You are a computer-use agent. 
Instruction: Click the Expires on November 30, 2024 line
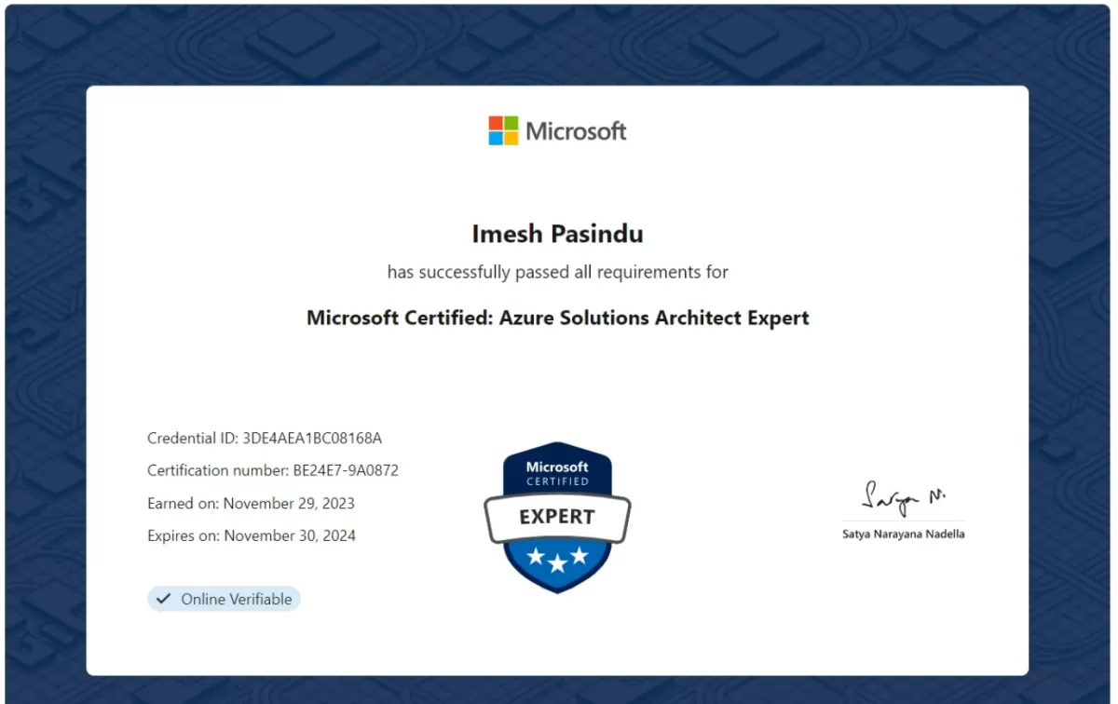(x=252, y=535)
